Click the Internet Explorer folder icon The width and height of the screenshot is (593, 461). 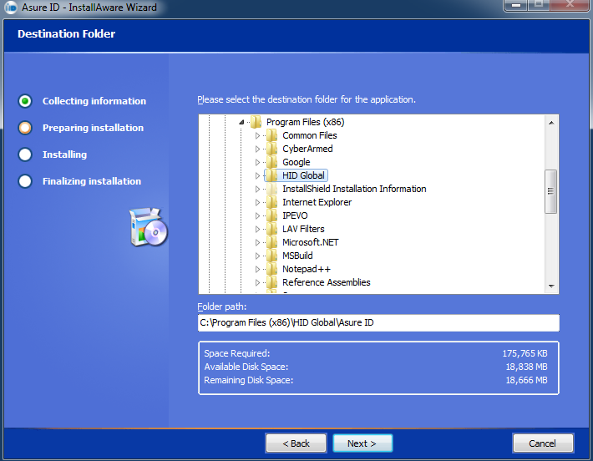pos(271,202)
